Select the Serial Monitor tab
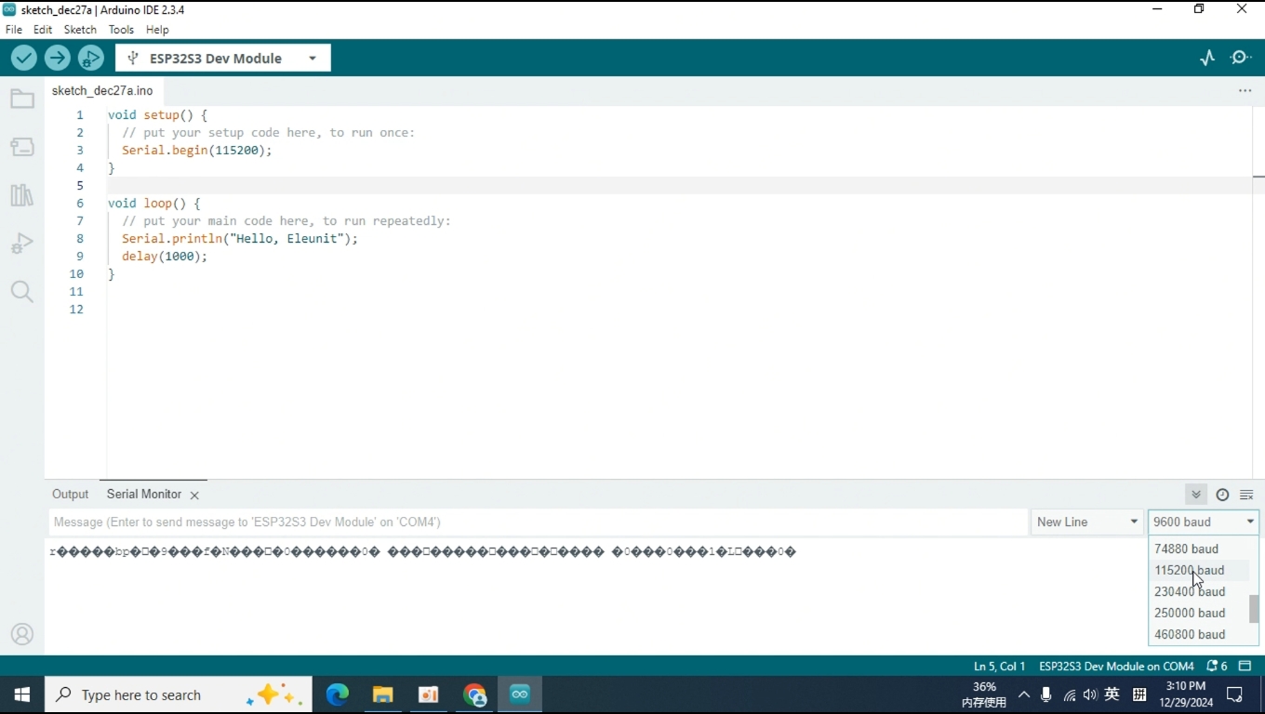The width and height of the screenshot is (1265, 714). pyautogui.click(x=144, y=495)
